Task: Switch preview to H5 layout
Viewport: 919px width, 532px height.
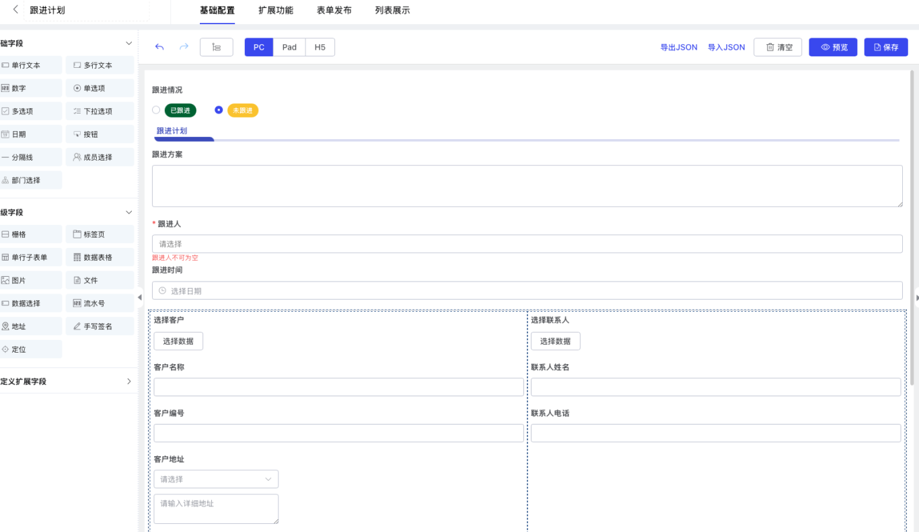Action: pyautogui.click(x=320, y=47)
